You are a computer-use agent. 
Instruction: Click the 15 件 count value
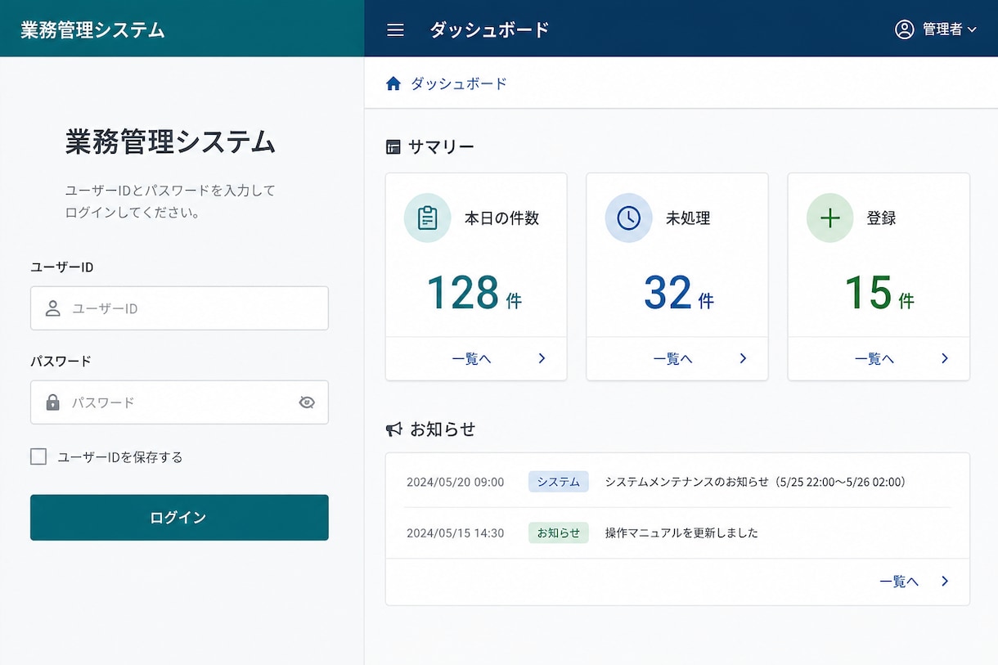point(879,293)
